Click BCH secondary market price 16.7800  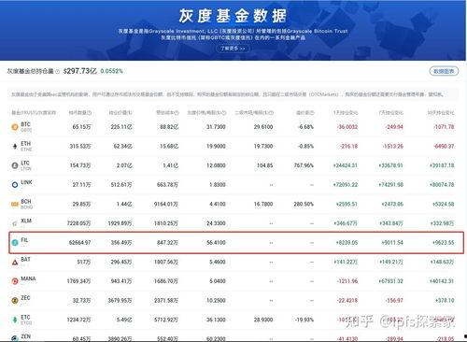point(263,205)
